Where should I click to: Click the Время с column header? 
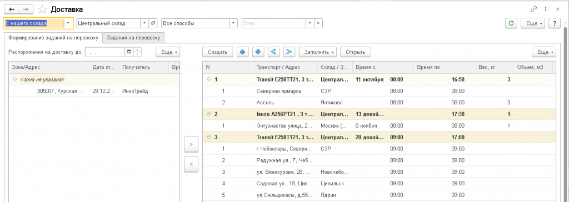click(x=383, y=68)
